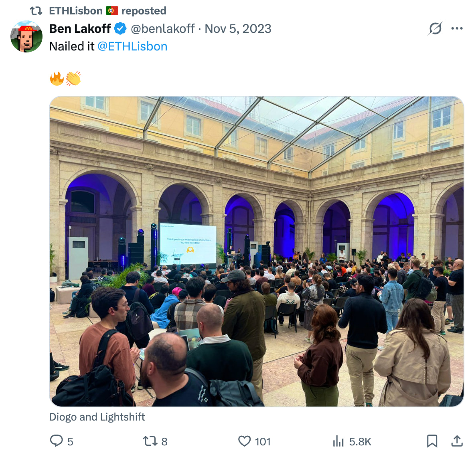Open the courtyard conference photo
This screenshot has width=474, height=455.
click(x=257, y=252)
